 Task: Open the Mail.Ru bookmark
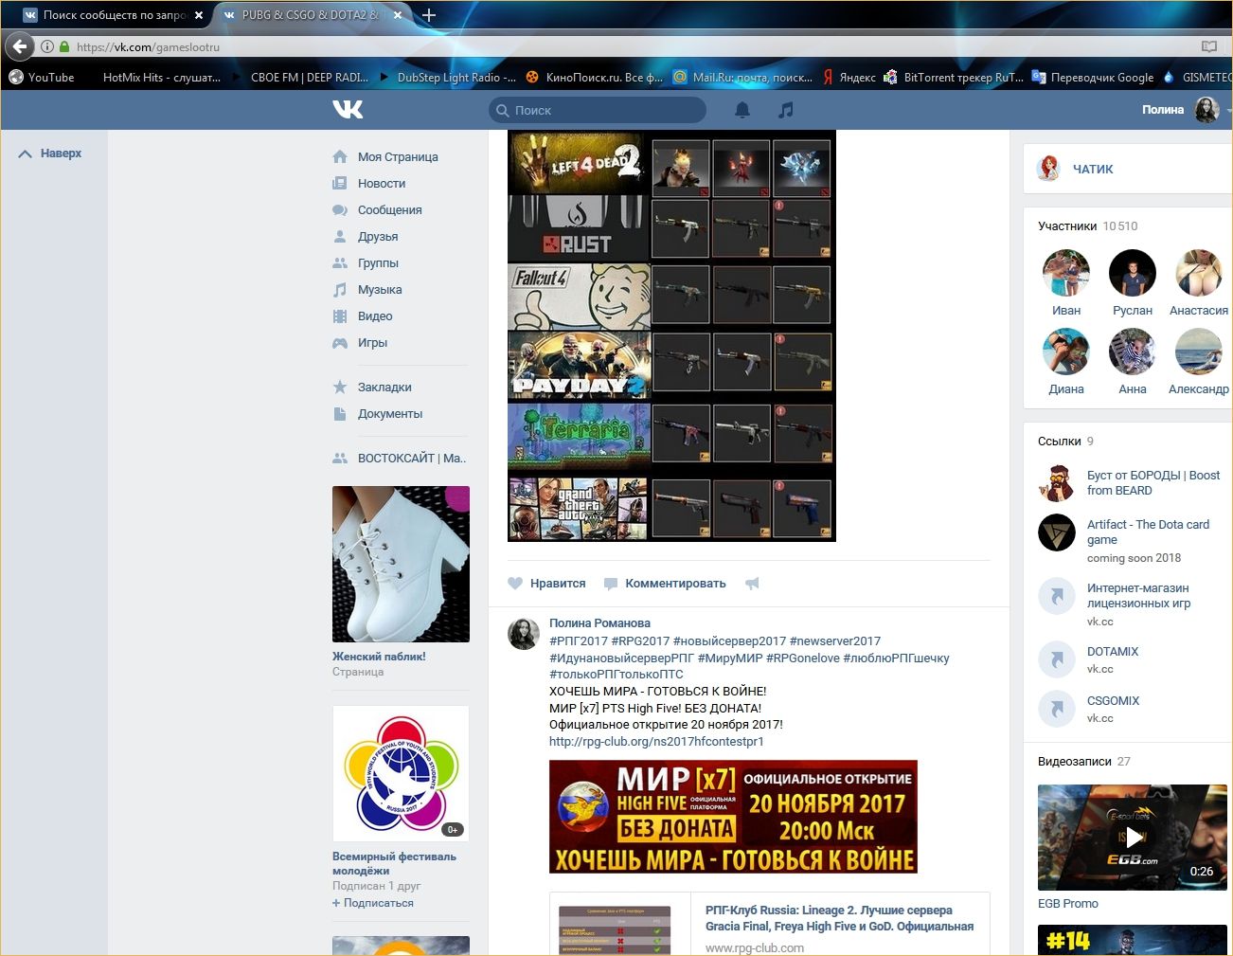(x=743, y=78)
